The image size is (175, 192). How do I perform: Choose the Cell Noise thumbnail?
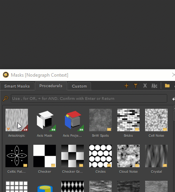[x=156, y=120]
